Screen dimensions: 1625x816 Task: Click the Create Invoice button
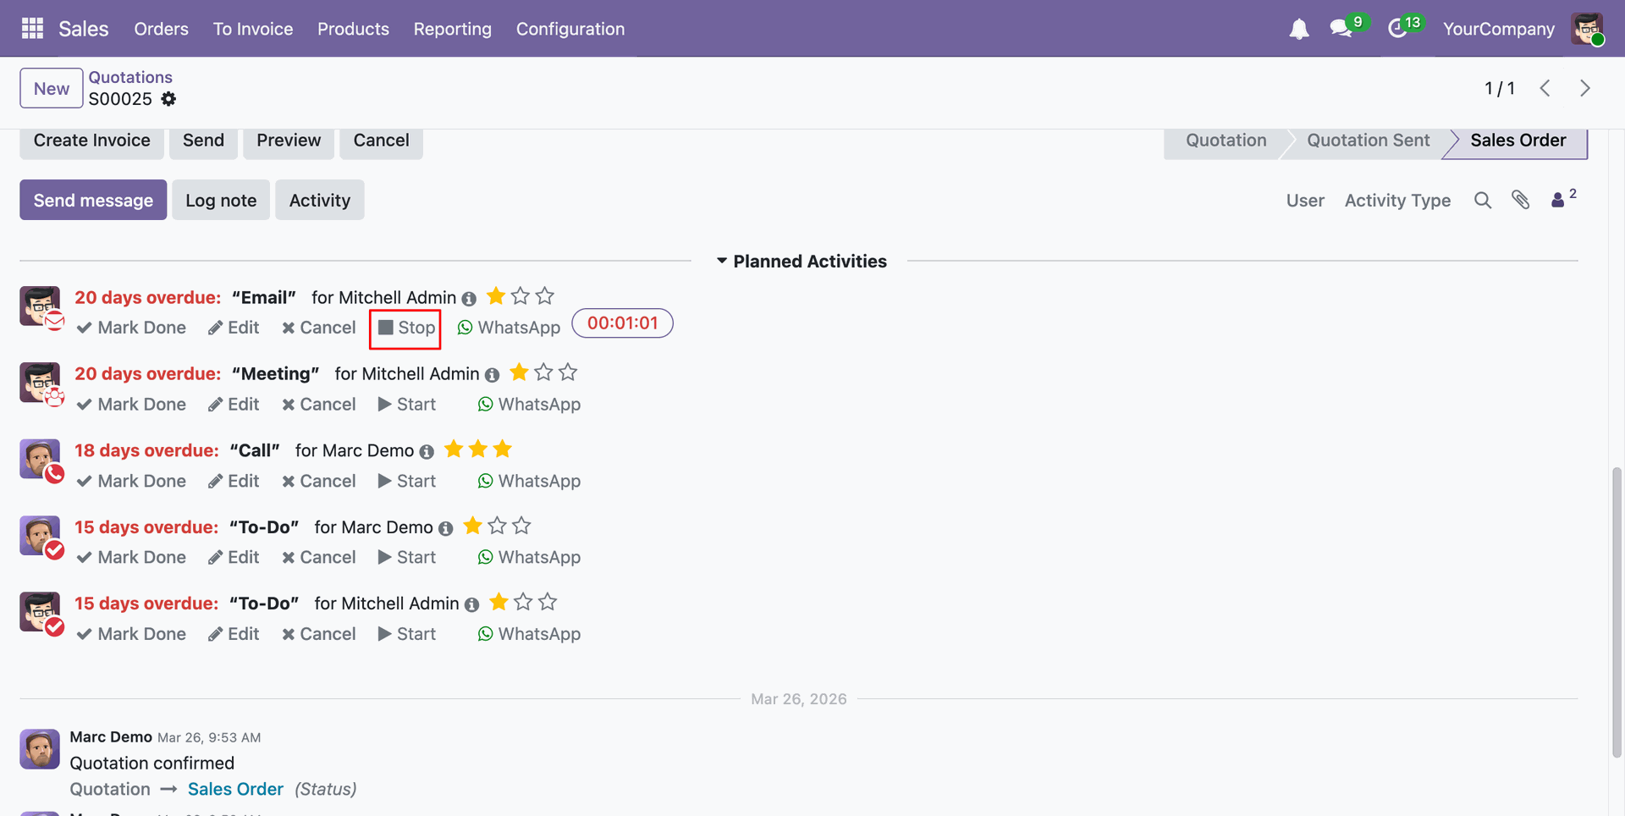click(91, 141)
